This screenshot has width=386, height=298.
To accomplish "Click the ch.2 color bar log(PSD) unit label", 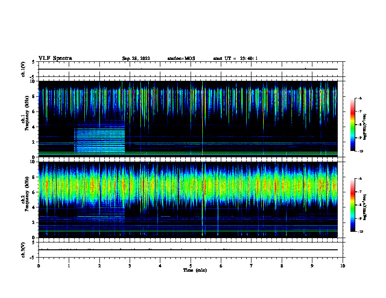I will pyautogui.click(x=365, y=207).
